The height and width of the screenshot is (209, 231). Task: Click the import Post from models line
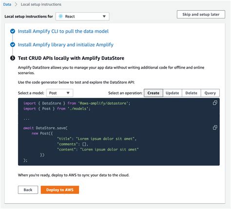coord(57,109)
